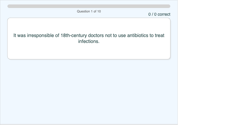Screen dimensions: 237x125
Task: Click the empty light-blue area below the card
Action: click(89, 92)
